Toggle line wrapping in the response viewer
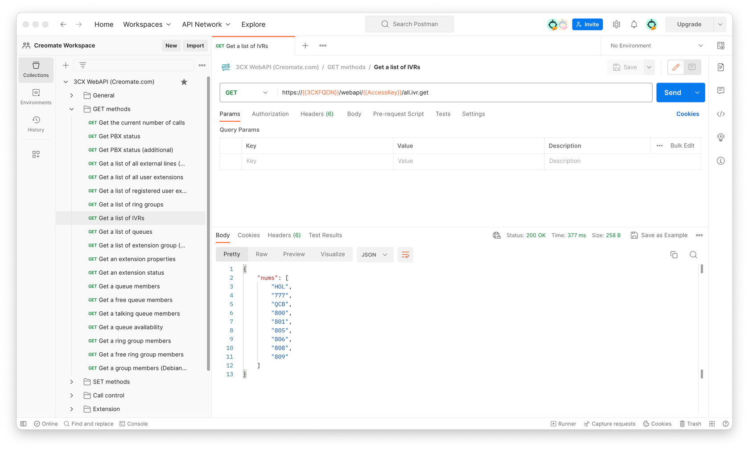This screenshot has width=749, height=450. click(x=405, y=255)
